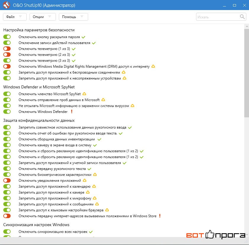Enable the "Отключить уведомления приложений" switch
The image size is (249, 245).
coord(7,180)
